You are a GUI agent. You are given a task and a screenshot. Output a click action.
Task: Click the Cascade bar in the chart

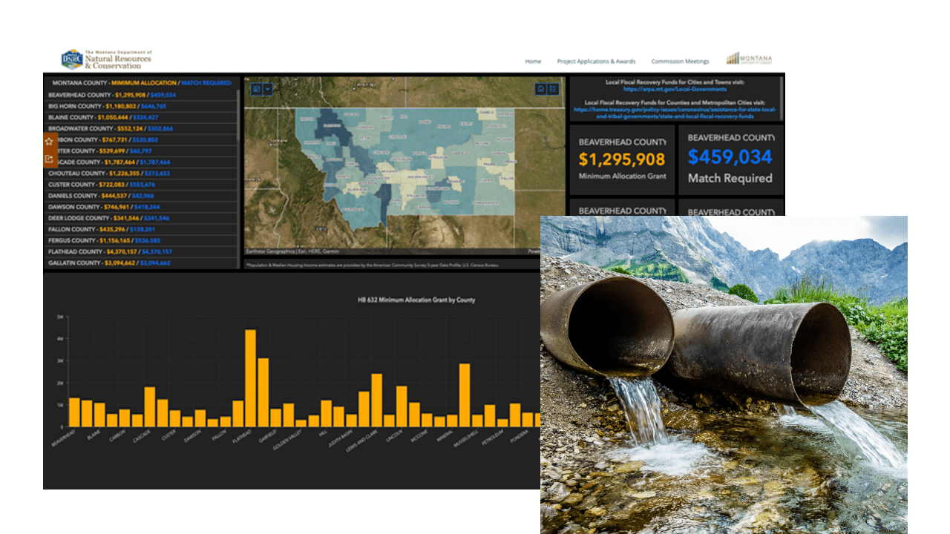150,407
